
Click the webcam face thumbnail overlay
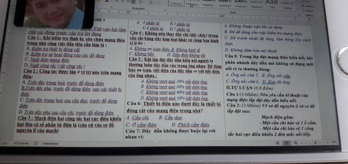click(x=53, y=13)
